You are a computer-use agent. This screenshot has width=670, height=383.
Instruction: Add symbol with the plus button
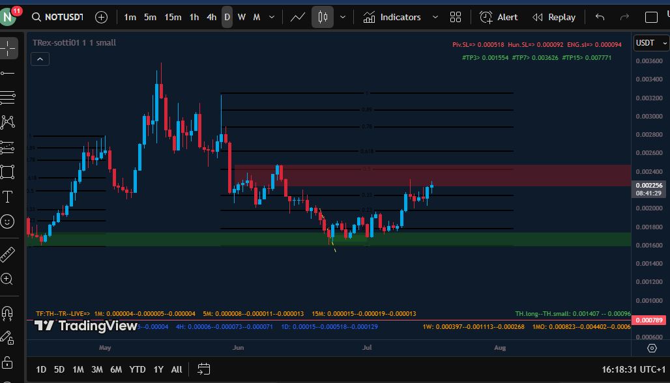tap(101, 17)
